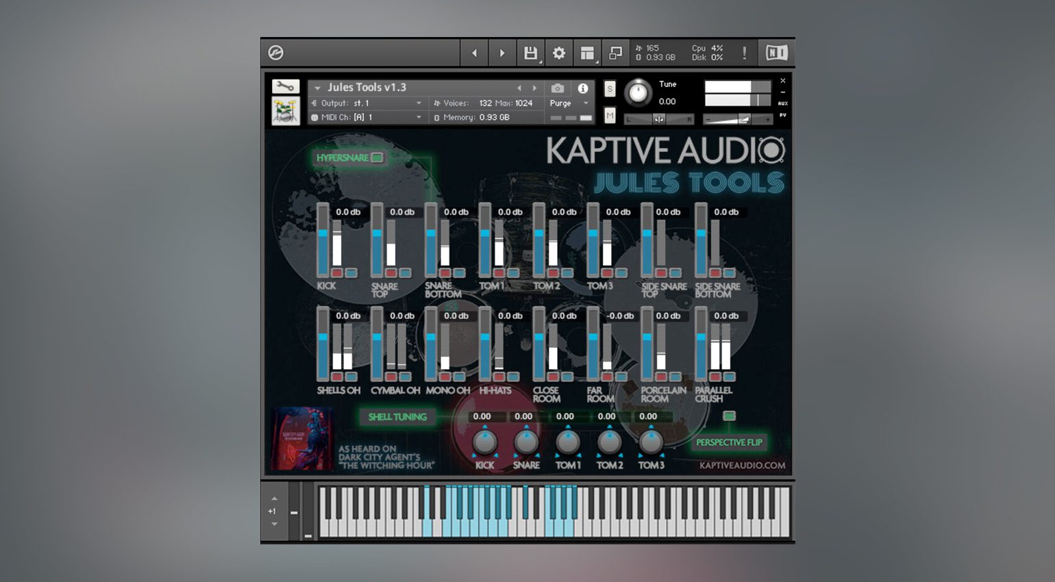Click the KICK tuning knob

click(485, 442)
